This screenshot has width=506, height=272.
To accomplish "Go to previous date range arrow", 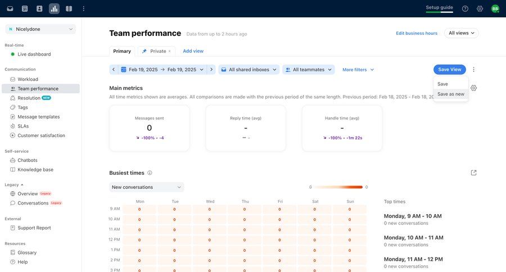I will tap(114, 70).
